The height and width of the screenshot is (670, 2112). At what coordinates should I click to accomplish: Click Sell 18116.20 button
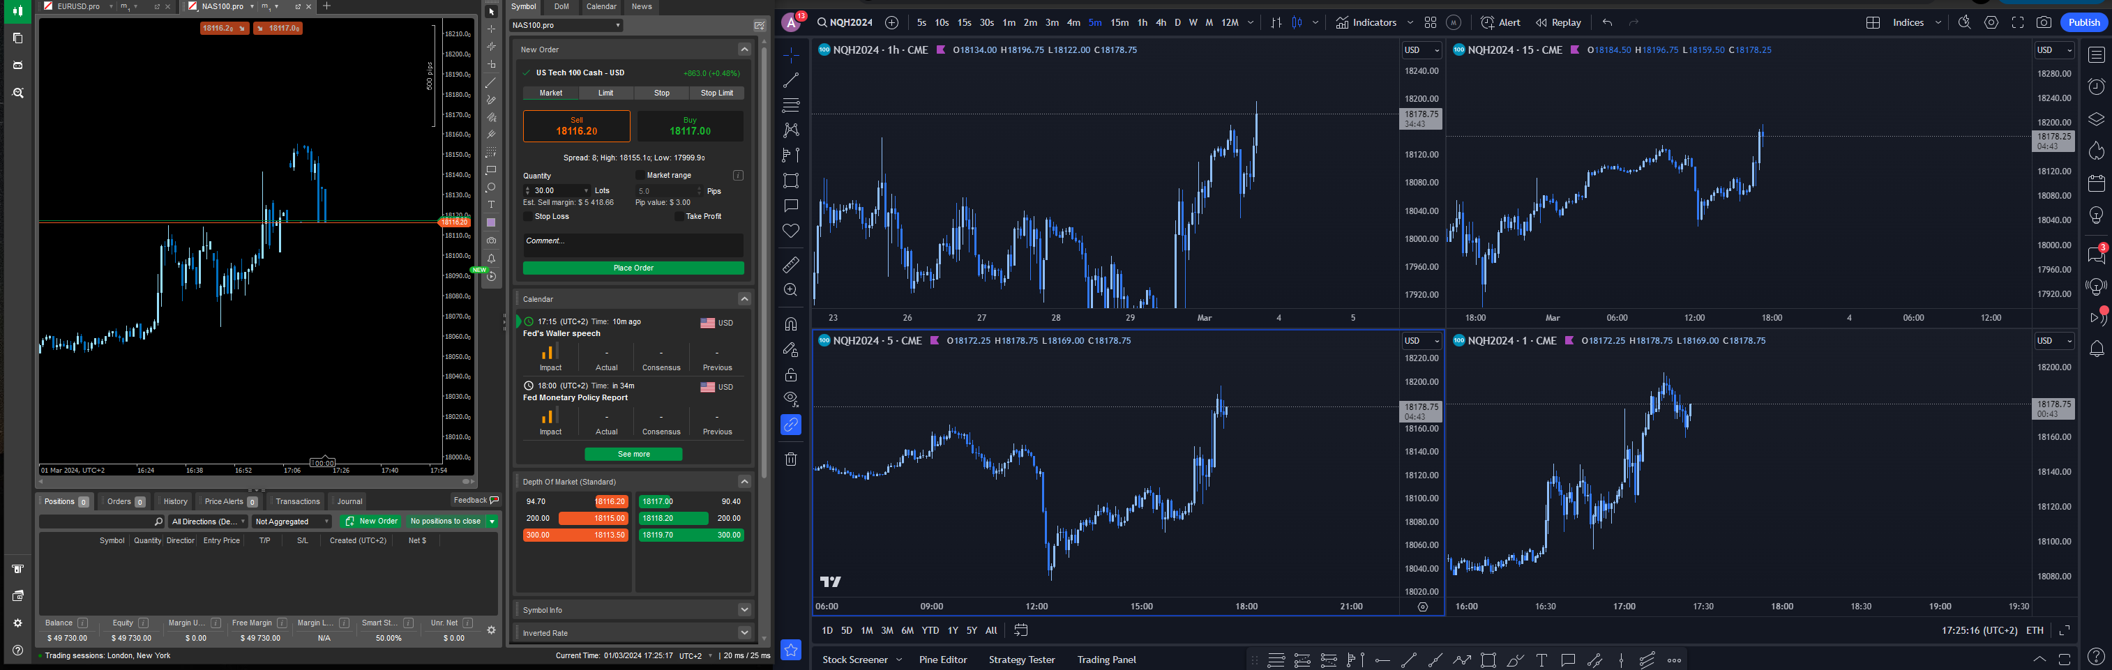point(576,126)
